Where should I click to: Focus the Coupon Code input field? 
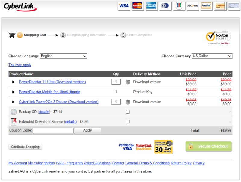pos(53,131)
